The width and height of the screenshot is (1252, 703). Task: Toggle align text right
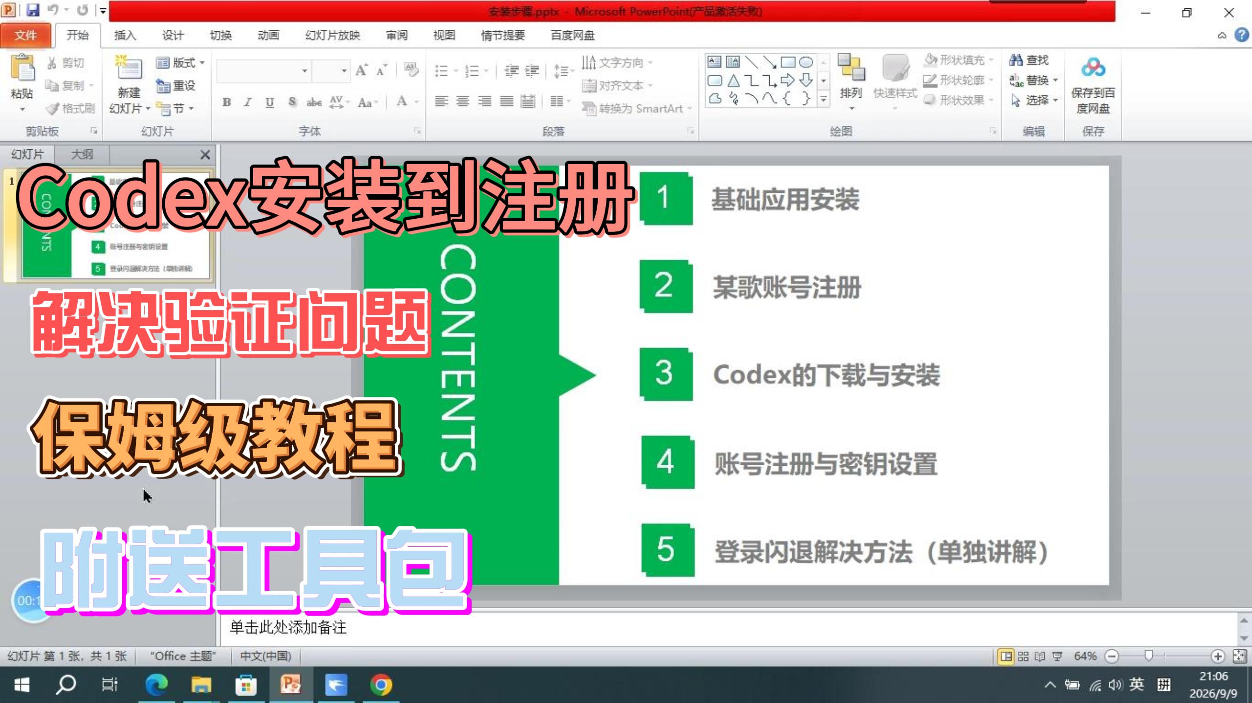[x=484, y=101]
